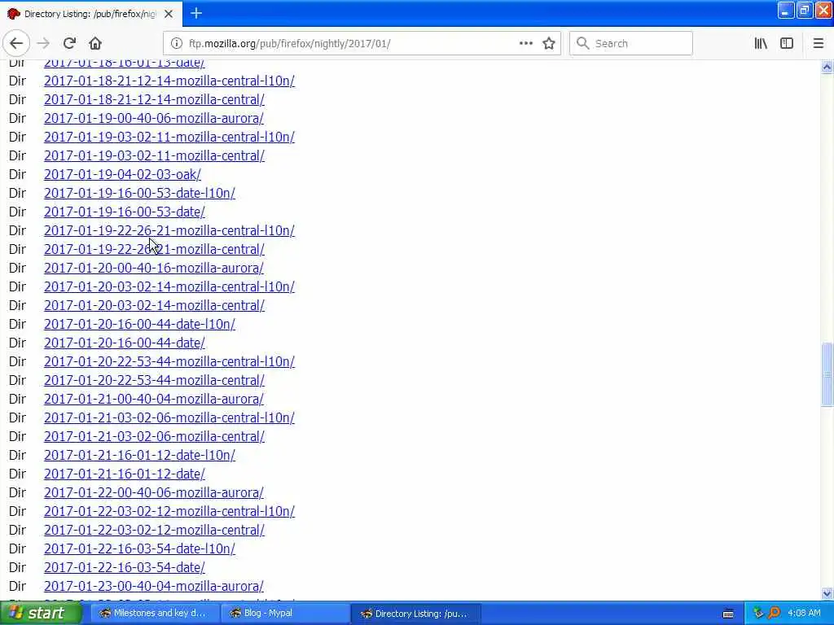Open 2017-01-20-00-40-16-mozilla-aurora/ directory
The width and height of the screenshot is (834, 625).
154,268
